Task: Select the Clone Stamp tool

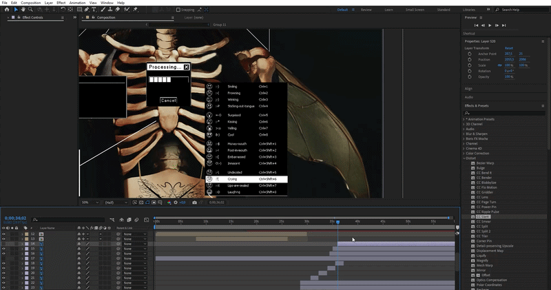Action: pos(110,10)
